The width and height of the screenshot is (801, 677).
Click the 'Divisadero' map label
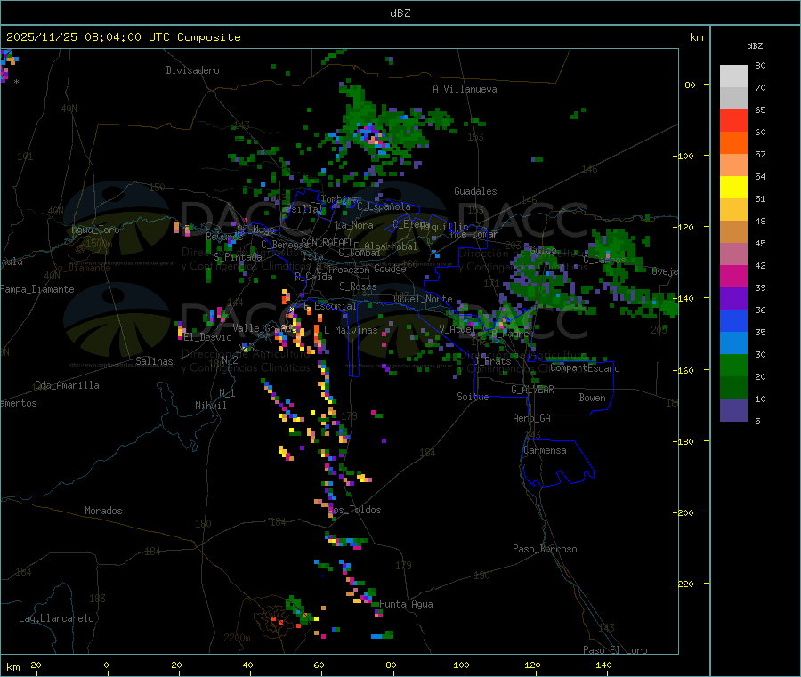(192, 70)
